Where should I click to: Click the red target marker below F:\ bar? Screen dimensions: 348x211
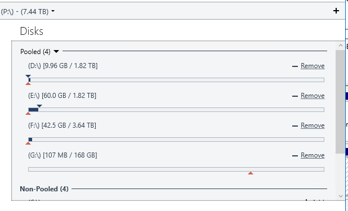point(28,143)
